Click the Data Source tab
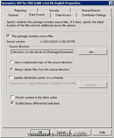Viewport: 114px width, 138px height. coord(37,15)
